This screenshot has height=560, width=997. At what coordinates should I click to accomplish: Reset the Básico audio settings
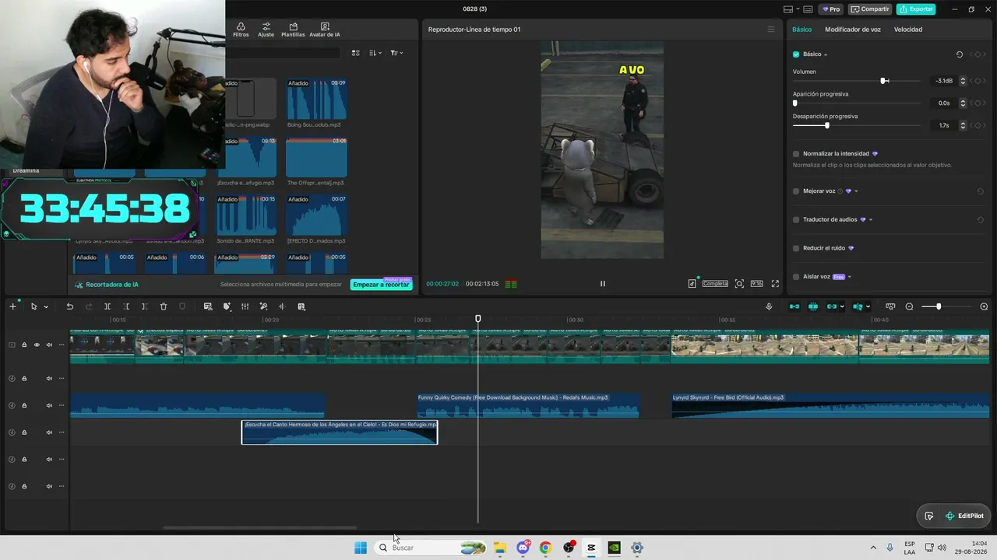click(x=960, y=54)
